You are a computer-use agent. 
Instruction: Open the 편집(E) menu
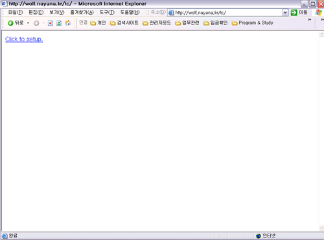click(x=36, y=12)
